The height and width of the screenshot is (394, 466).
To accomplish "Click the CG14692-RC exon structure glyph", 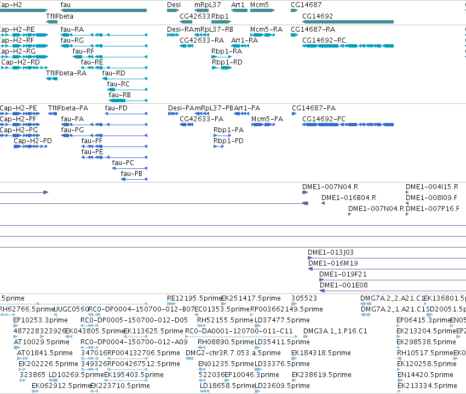I will coord(348,46).
